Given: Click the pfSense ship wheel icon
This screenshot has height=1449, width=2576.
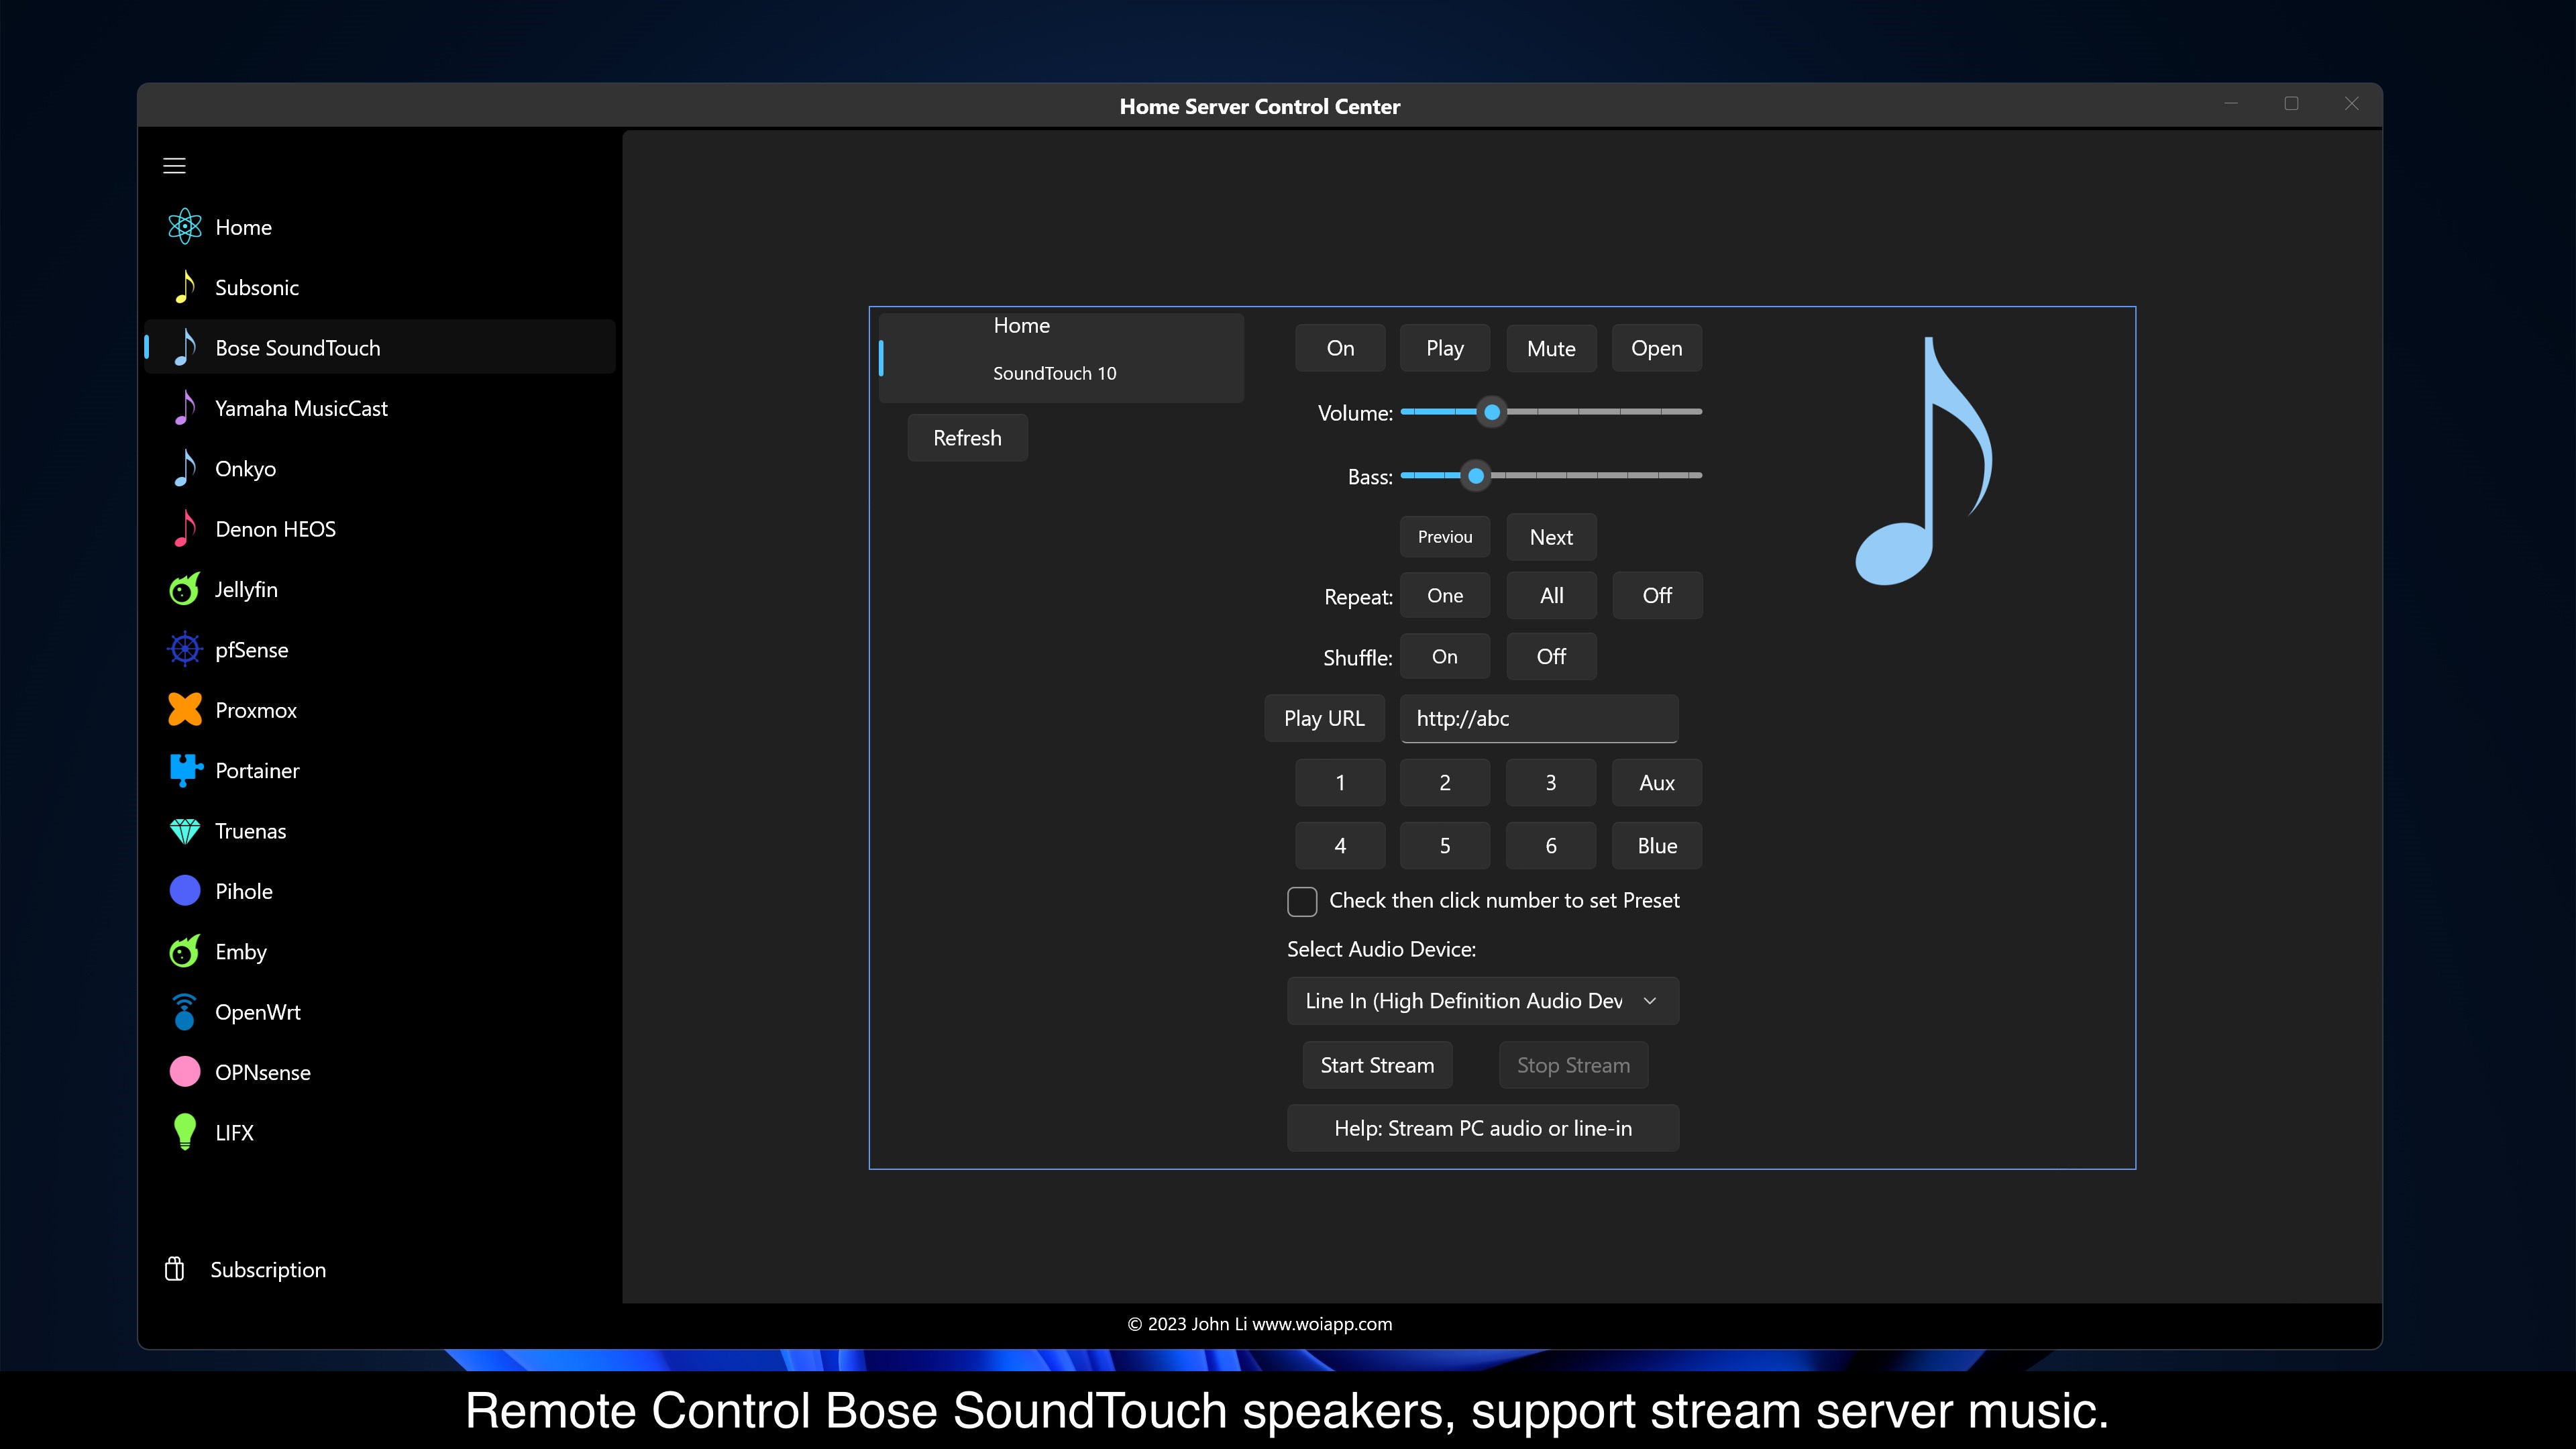Looking at the screenshot, I should coord(184,650).
